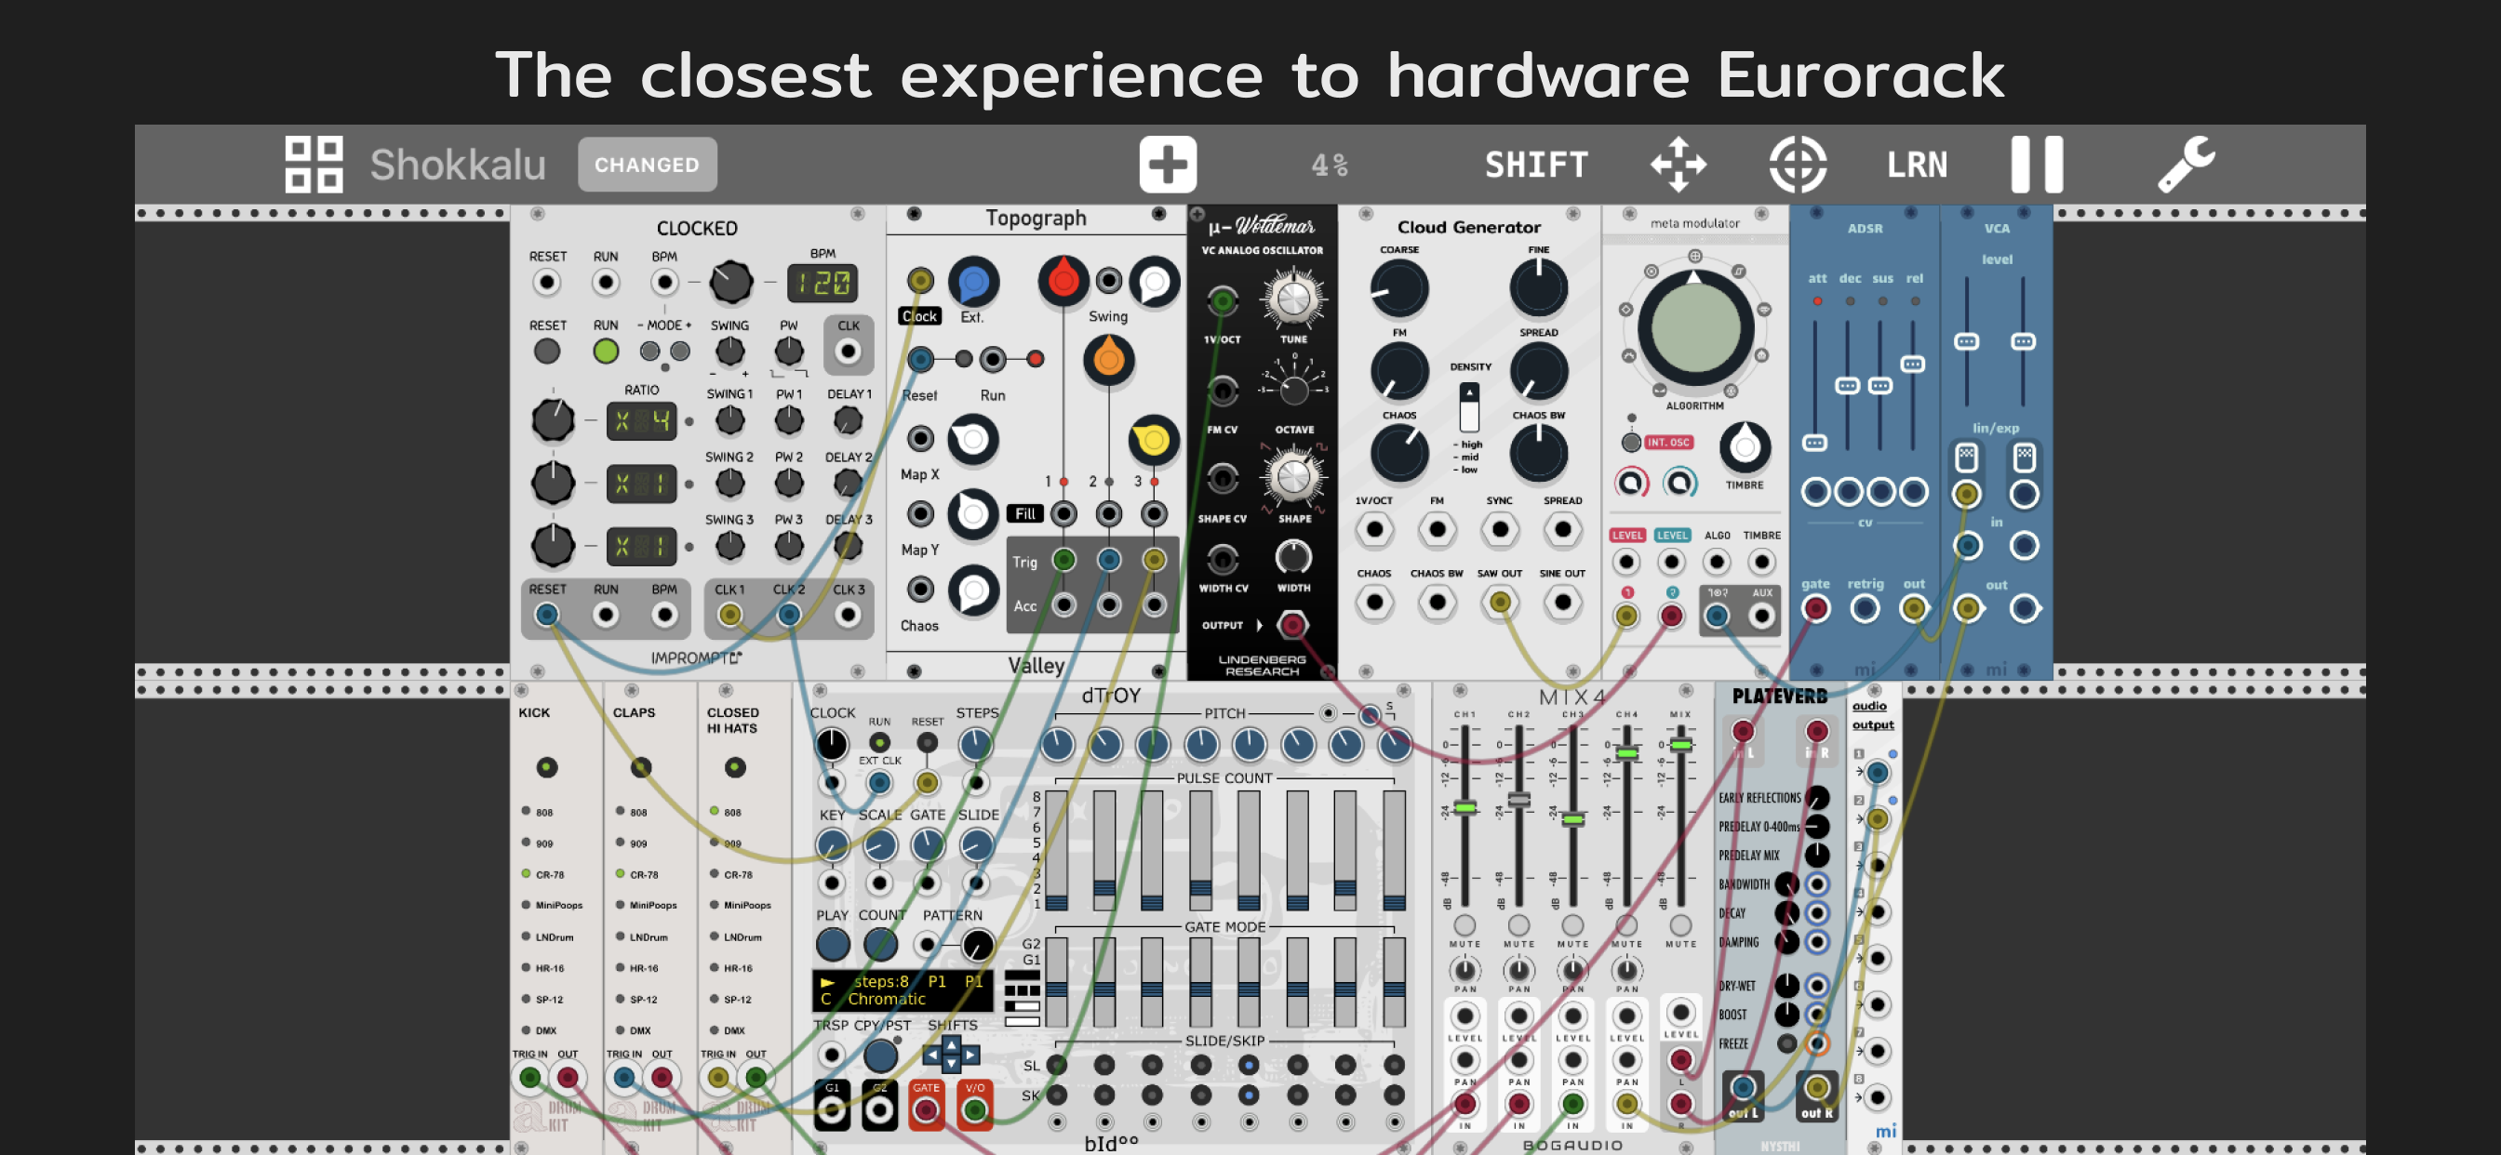
Task: Select the four-arrow move icon
Action: click(x=1678, y=164)
